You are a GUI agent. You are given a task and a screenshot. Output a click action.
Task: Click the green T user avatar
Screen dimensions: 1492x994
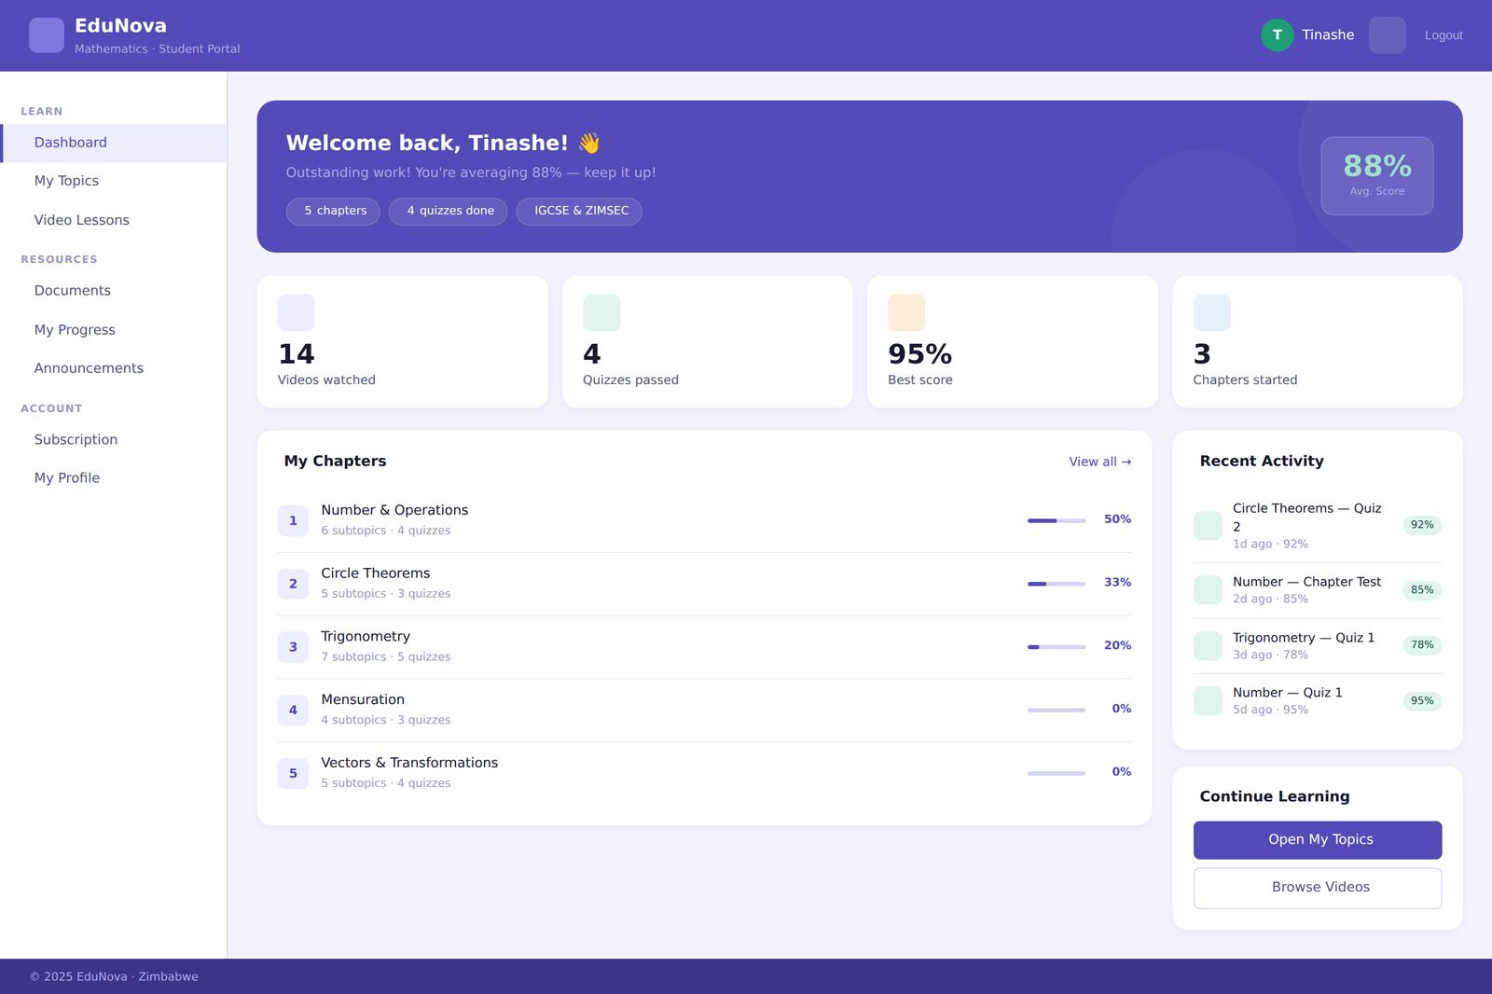pyautogui.click(x=1278, y=35)
